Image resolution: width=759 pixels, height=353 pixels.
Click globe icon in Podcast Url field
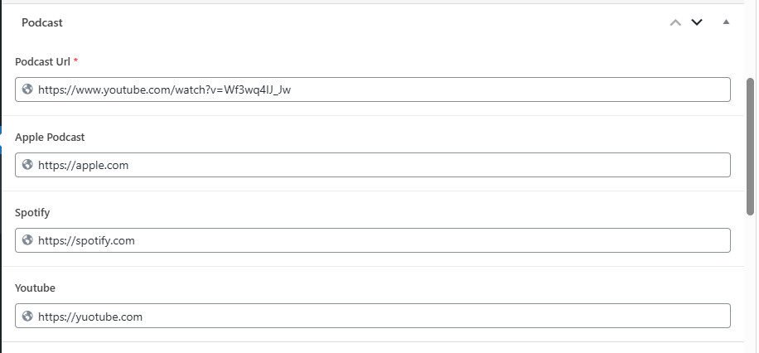[27, 89]
